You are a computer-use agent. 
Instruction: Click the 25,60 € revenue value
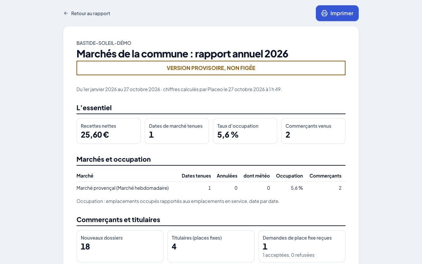[x=95, y=135]
